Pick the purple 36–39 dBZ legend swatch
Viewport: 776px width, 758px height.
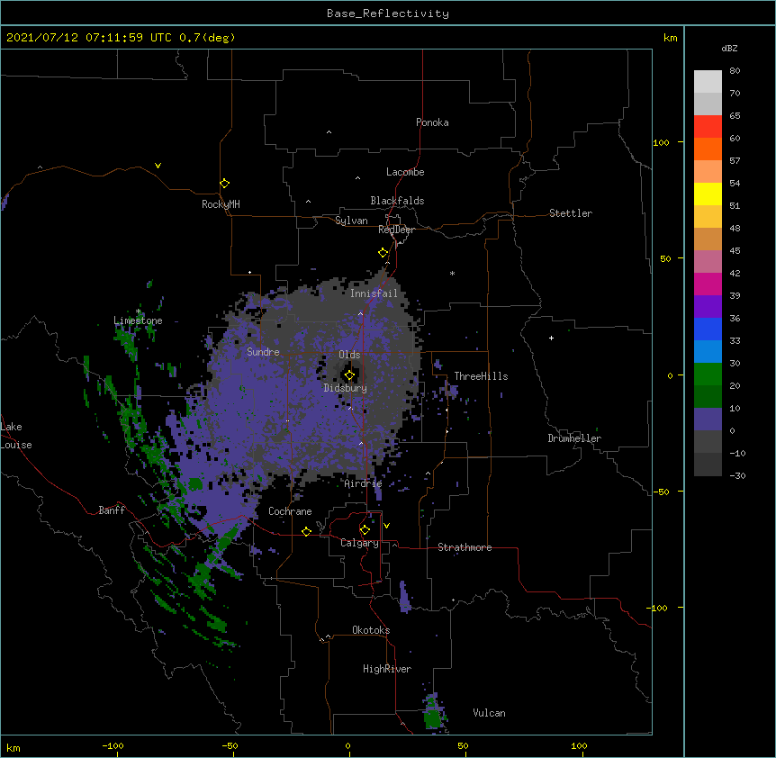click(708, 307)
